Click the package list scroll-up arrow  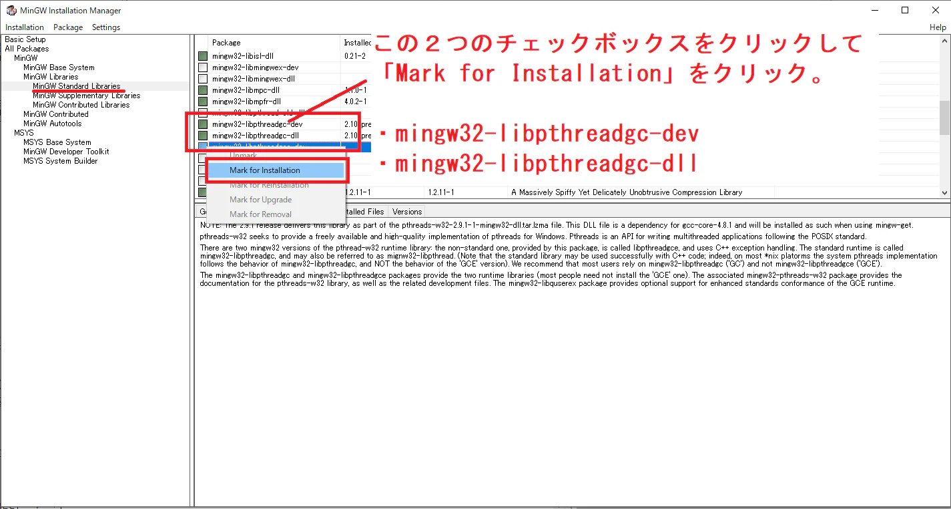tap(944, 41)
